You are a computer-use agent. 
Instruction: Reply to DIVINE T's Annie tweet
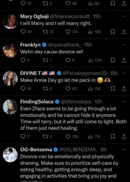click(x=26, y=89)
